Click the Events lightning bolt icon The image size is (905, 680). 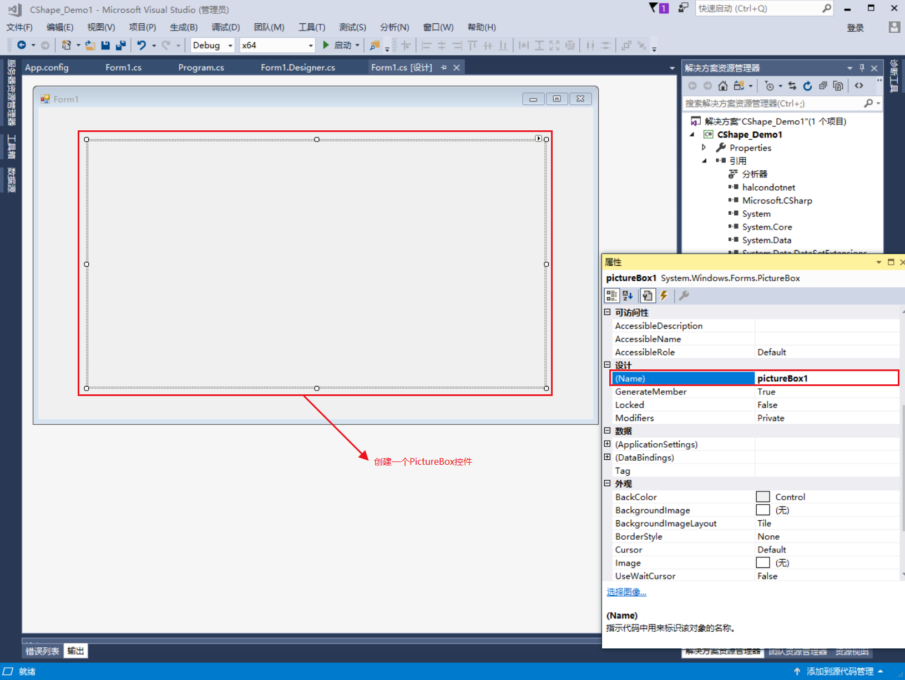point(664,296)
